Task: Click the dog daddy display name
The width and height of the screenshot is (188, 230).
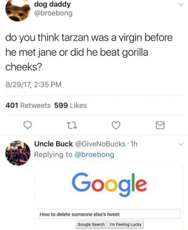Action: click(52, 4)
